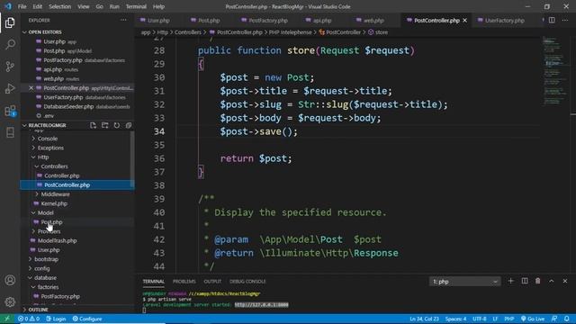This screenshot has width=576, height=324.
Task: Click errors and warnings count in status bar
Action: click(29, 319)
